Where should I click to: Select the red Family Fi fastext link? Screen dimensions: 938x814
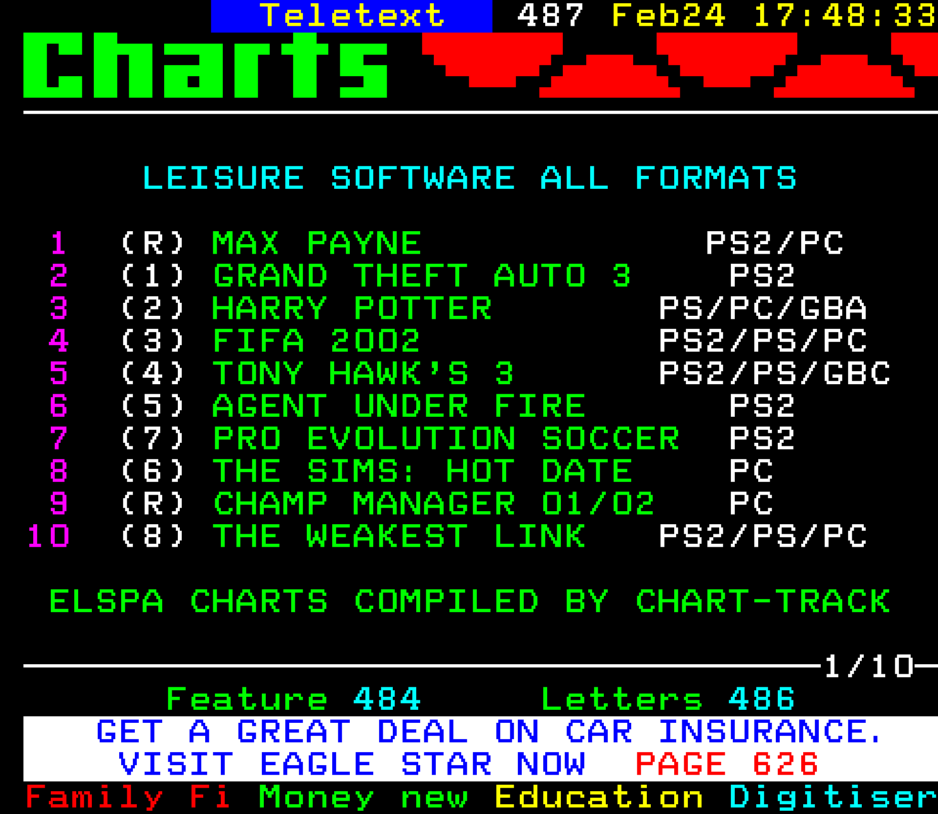pyautogui.click(x=128, y=797)
